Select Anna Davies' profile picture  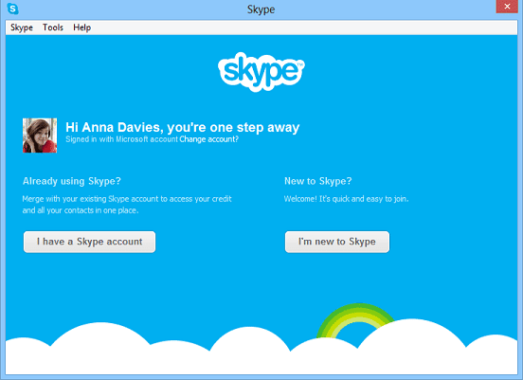coord(40,136)
